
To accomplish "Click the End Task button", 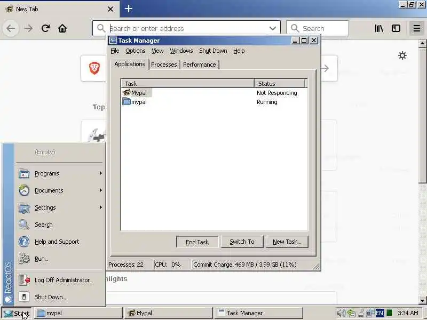I will [197, 242].
